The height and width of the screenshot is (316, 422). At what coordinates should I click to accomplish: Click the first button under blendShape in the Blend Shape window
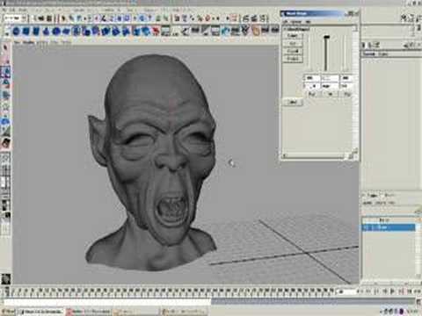pyautogui.click(x=292, y=36)
